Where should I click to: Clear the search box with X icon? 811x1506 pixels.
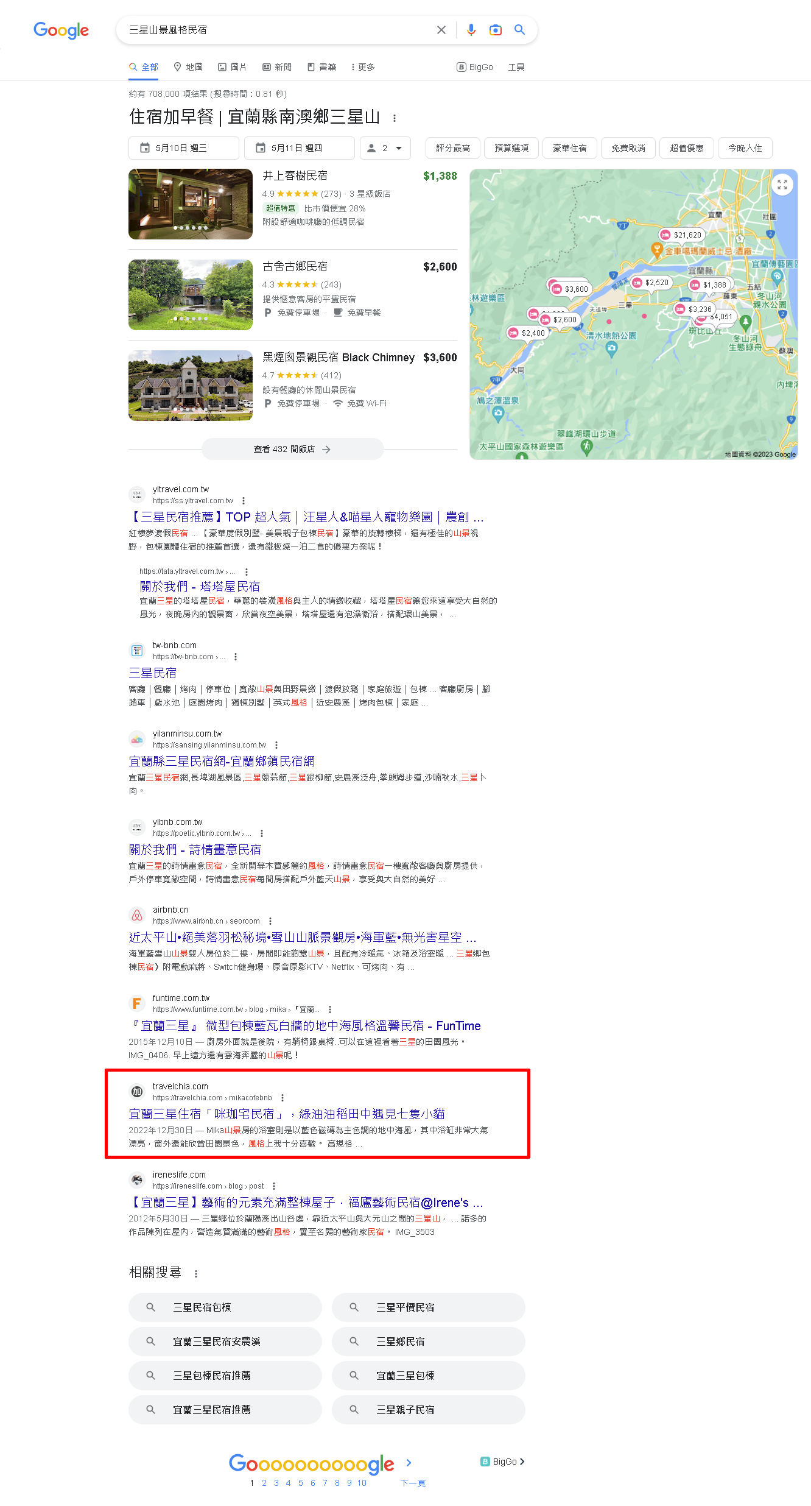pos(441,30)
